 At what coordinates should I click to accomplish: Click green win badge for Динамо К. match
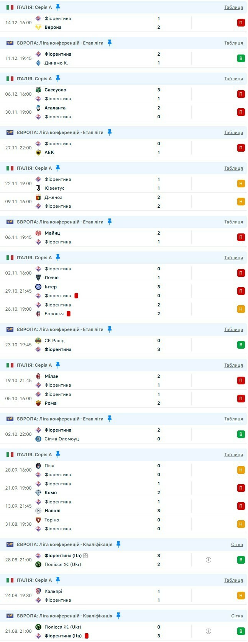pyautogui.click(x=241, y=58)
